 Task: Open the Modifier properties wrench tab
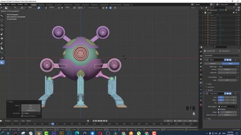click(x=201, y=83)
